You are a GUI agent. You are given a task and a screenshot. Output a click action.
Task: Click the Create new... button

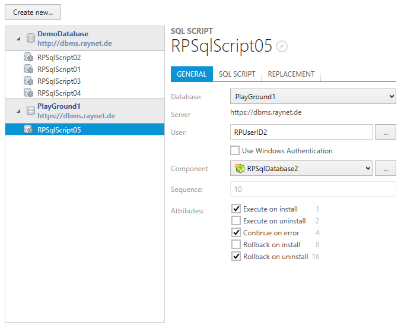pos(33,12)
